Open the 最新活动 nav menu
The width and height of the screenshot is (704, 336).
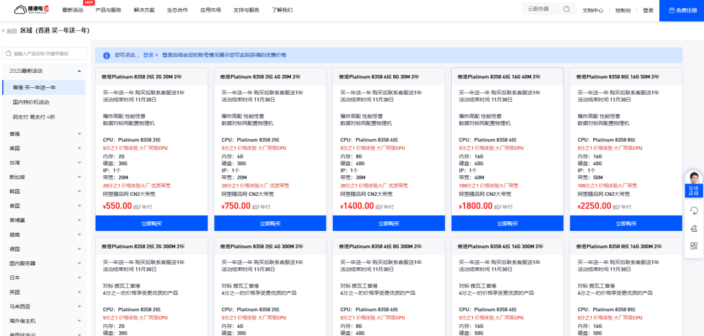(x=72, y=10)
